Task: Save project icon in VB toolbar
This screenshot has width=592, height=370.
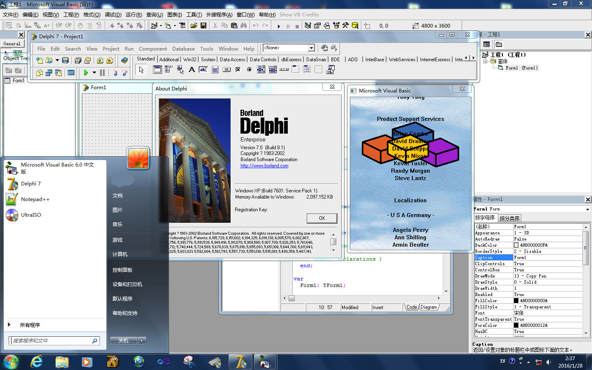Action: tap(203, 25)
